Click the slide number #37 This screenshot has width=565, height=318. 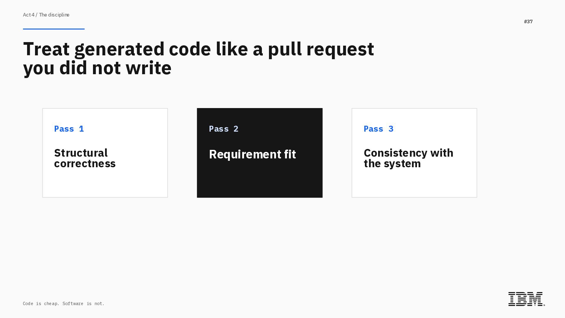(528, 21)
